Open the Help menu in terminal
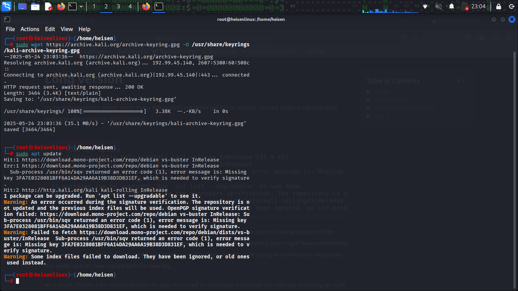Screen dimensions: 518x291 point(85,29)
